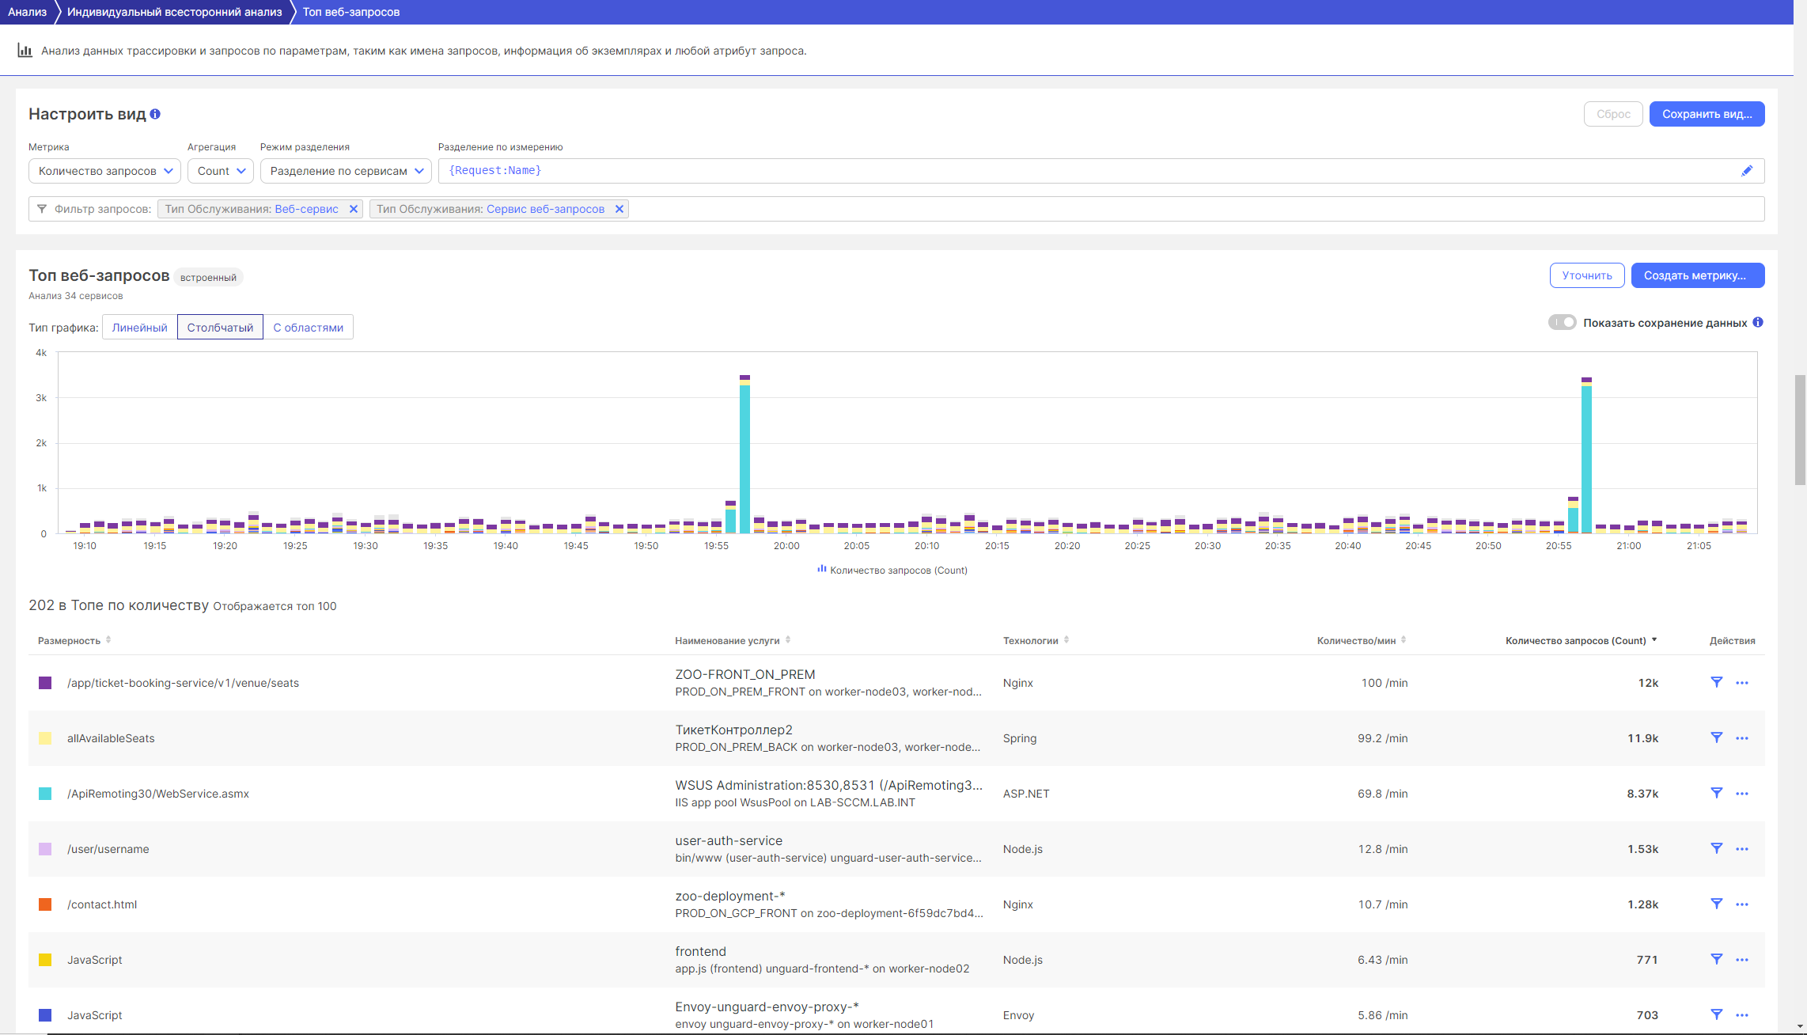Select Линейный chart type
The image size is (1807, 1035).
click(x=139, y=328)
